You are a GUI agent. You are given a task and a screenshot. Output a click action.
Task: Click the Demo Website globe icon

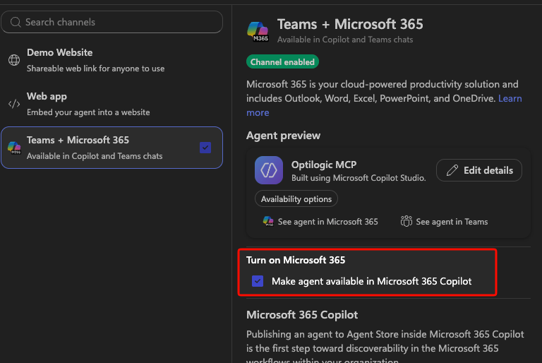(14, 60)
